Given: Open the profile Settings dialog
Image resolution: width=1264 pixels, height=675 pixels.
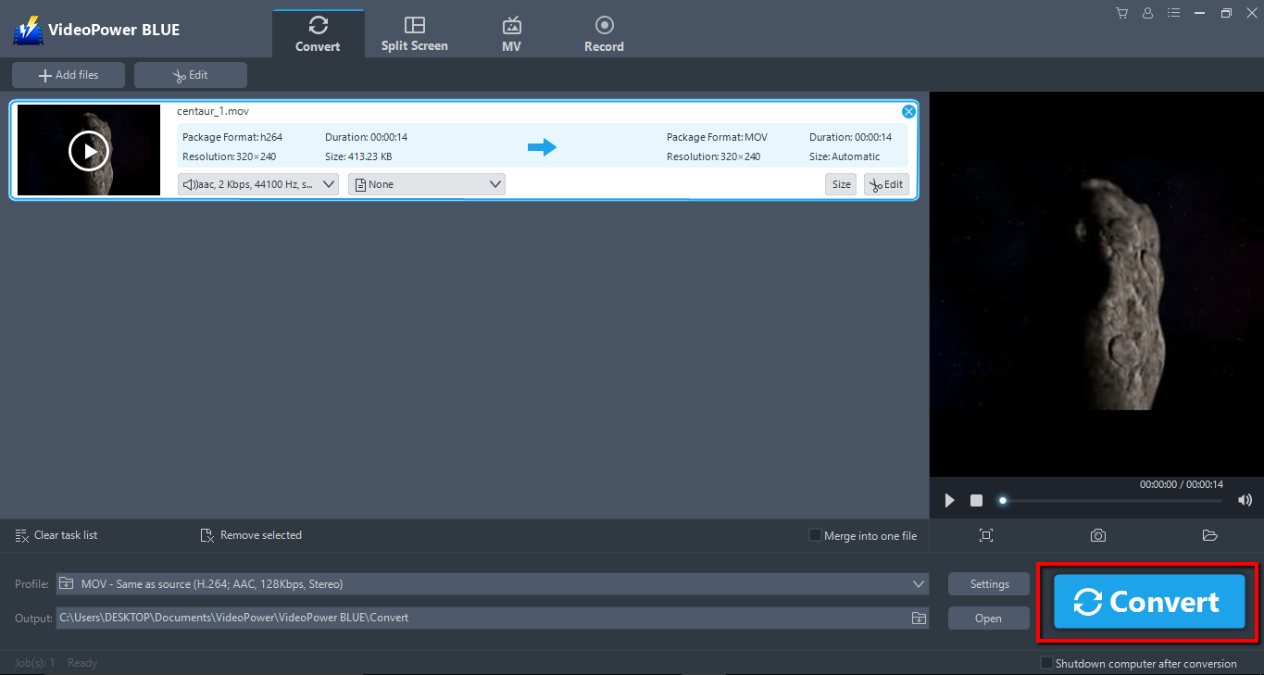Looking at the screenshot, I should 988,583.
